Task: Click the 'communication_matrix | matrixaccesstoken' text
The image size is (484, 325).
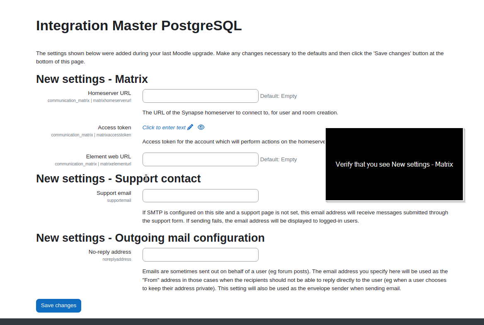Action: (91, 135)
